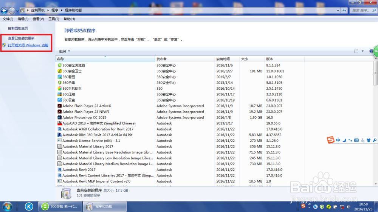The height and width of the screenshot is (212, 378).
Task: Open the Windows Start button
Action: [x=8, y=206]
